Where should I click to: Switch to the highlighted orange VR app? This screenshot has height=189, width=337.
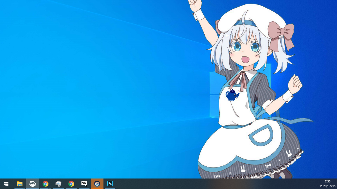click(97, 184)
